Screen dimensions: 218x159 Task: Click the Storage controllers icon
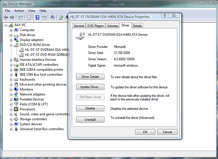coord(16,119)
